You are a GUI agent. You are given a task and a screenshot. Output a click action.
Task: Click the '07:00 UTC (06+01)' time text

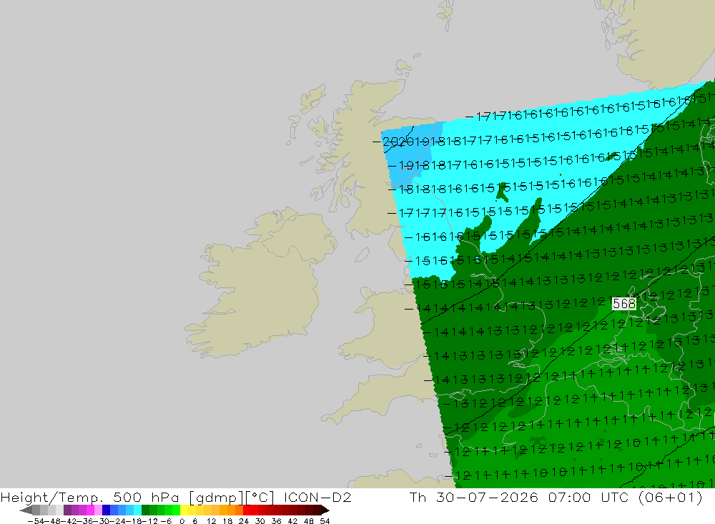point(625,497)
